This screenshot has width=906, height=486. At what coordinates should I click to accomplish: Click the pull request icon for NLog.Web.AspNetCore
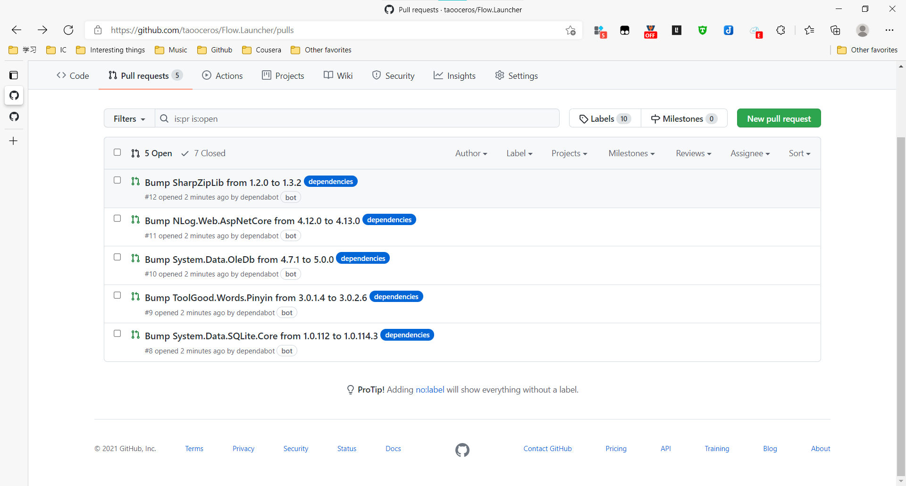point(135,219)
